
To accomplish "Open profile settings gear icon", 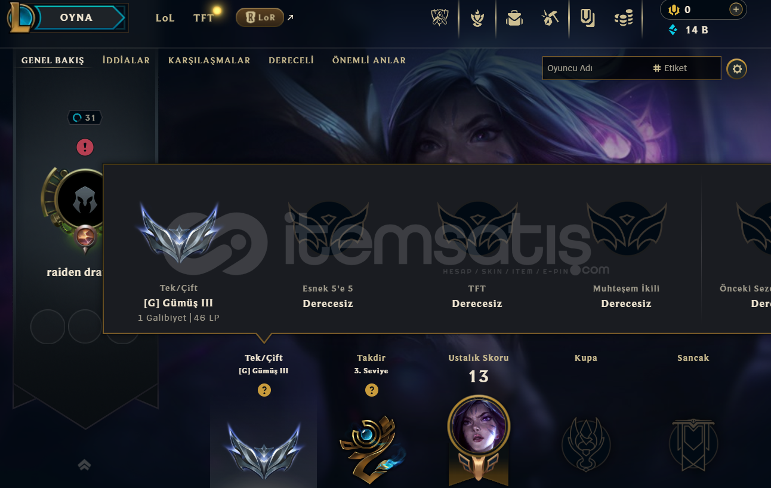I will tap(737, 69).
